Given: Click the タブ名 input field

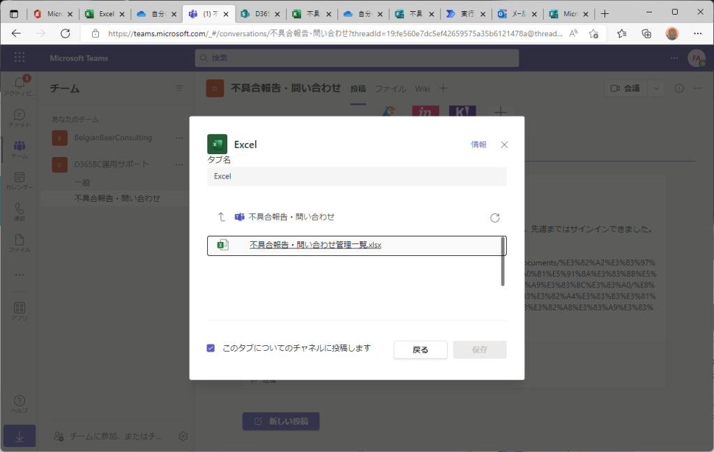Looking at the screenshot, I should [356, 176].
